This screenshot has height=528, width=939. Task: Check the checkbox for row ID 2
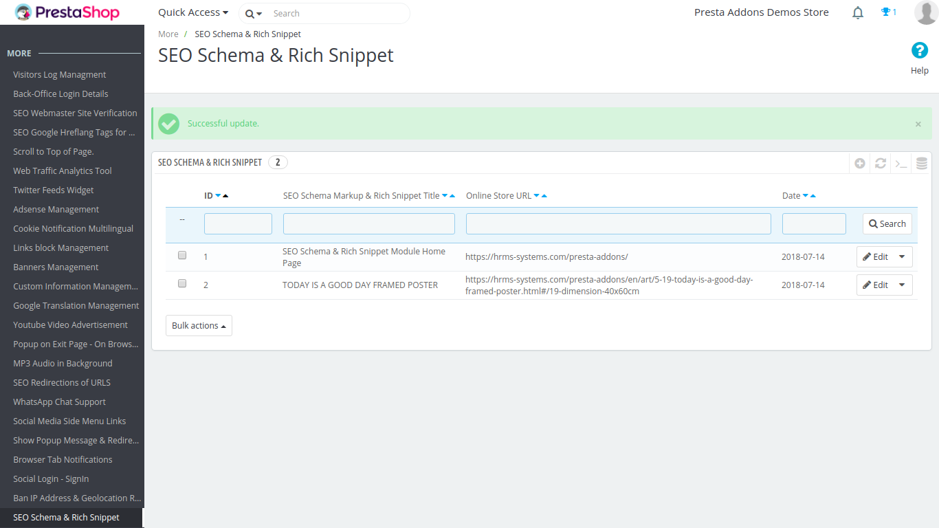coord(182,283)
